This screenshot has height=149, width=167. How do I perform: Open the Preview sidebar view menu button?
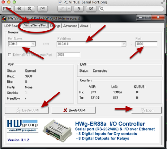click(x=7, y=9)
